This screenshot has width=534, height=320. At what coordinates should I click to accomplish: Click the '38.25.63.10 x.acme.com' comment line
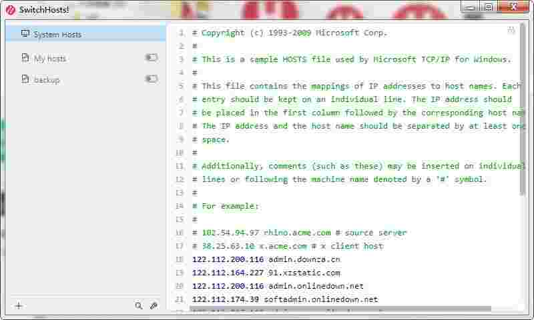(288, 246)
